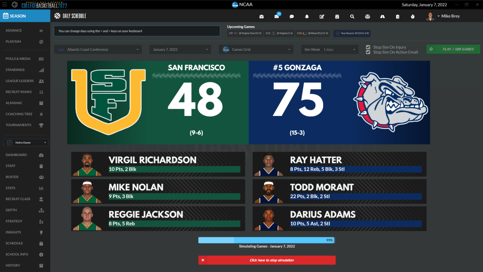The image size is (483, 272).
Task: Open the mail inbox envelope icon
Action: click(x=277, y=16)
